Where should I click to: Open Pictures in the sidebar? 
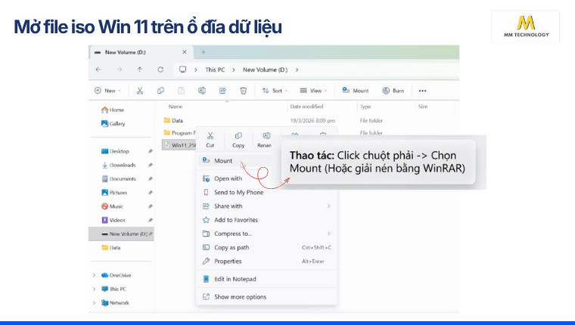point(114,193)
